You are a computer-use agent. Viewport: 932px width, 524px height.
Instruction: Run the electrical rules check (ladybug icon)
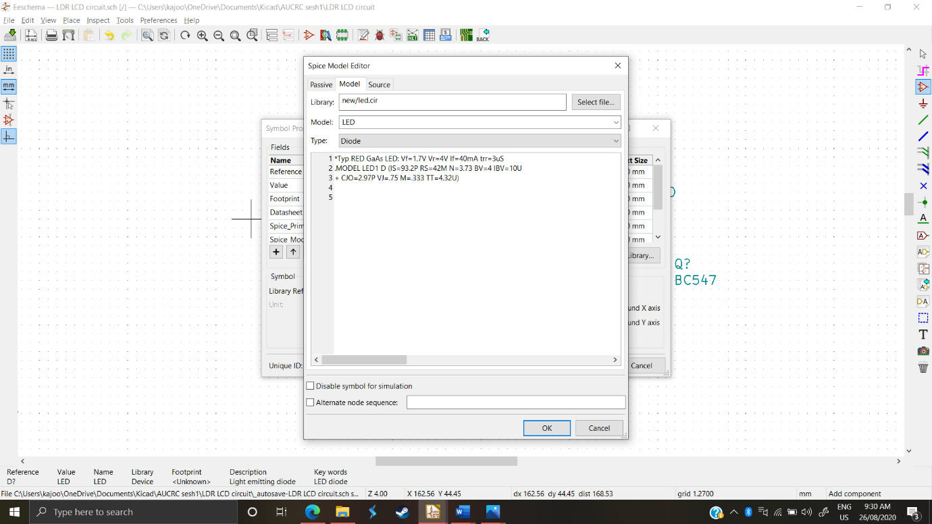[379, 35]
